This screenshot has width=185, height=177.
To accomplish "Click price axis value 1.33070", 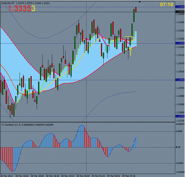I will [180, 63].
